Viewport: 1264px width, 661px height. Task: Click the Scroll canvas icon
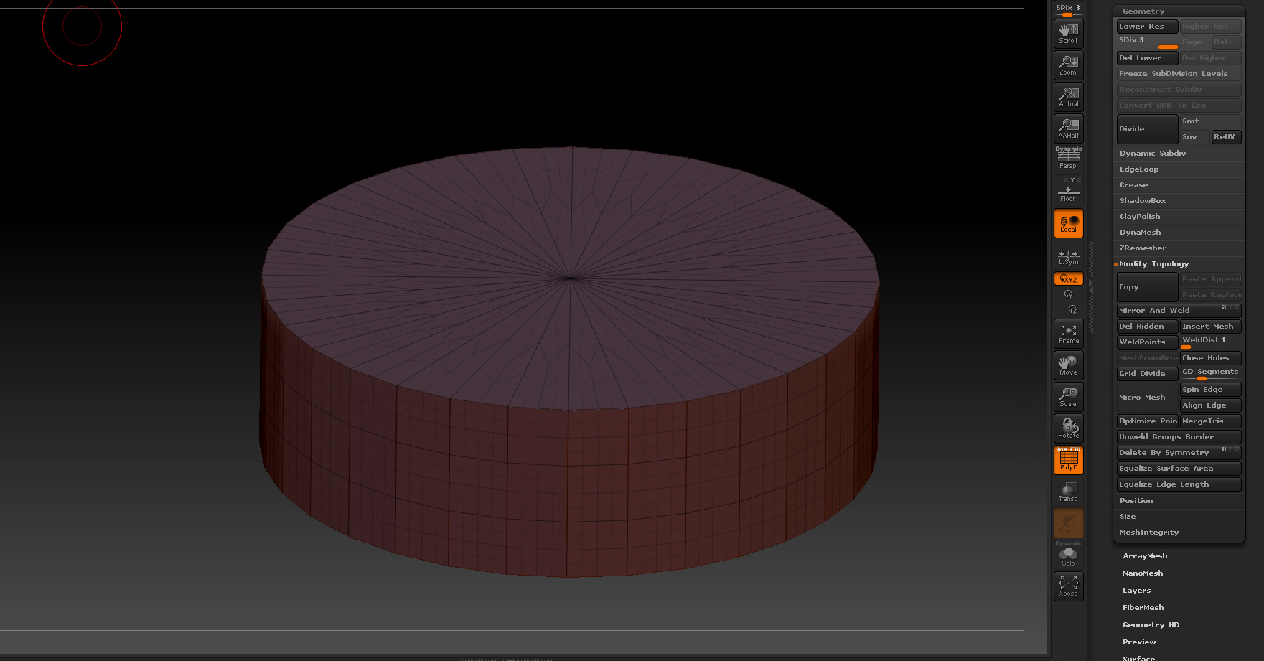click(1068, 33)
